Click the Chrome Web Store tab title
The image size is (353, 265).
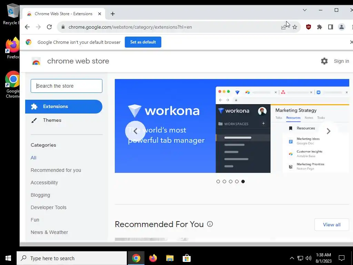(x=63, y=14)
